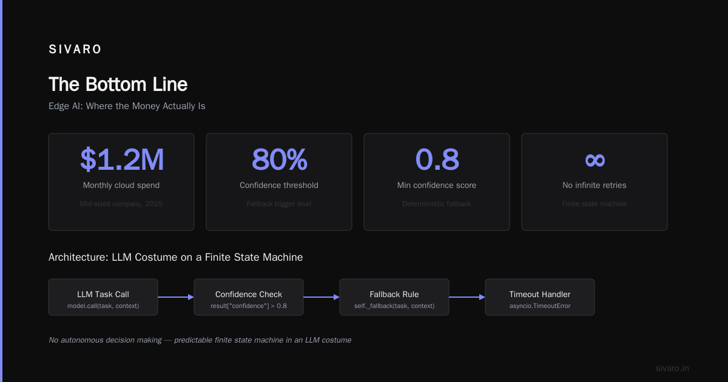Select the Confidence Check box
Screen dimensions: 728x382
click(249, 297)
